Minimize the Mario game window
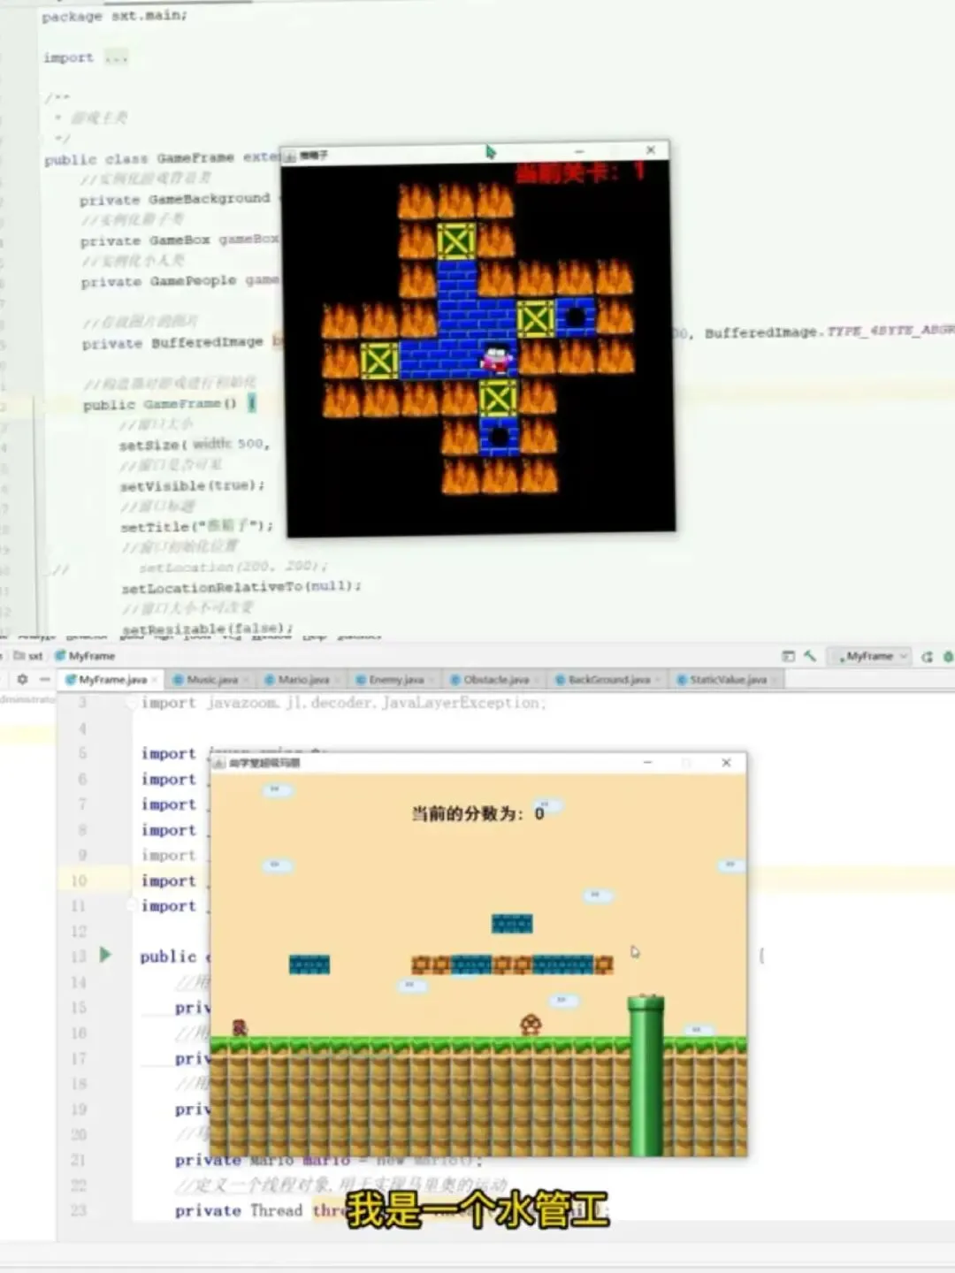This screenshot has width=955, height=1273. (647, 762)
